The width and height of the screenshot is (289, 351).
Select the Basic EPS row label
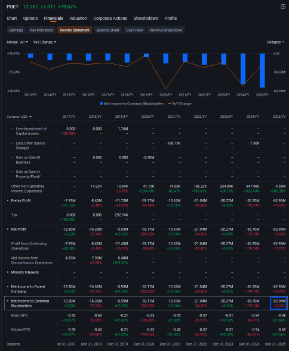pos(20,315)
